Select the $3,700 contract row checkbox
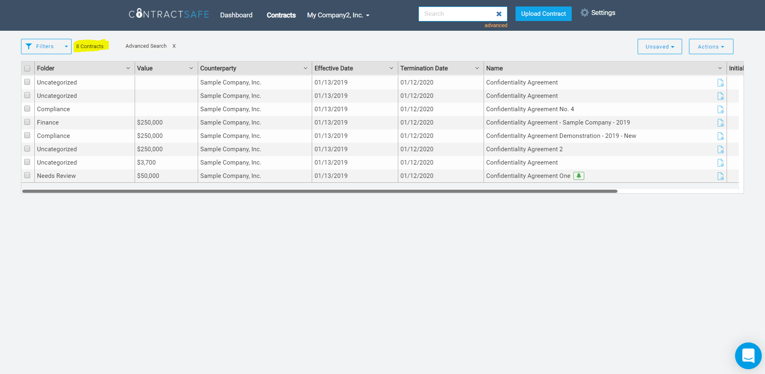This screenshot has width=765, height=374. click(27, 162)
